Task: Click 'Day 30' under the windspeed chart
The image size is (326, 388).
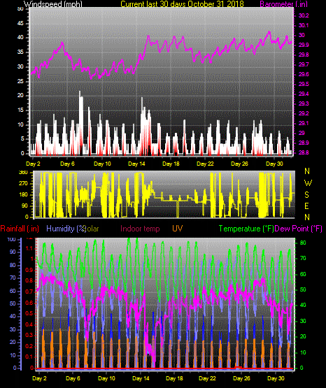Action: (x=274, y=164)
